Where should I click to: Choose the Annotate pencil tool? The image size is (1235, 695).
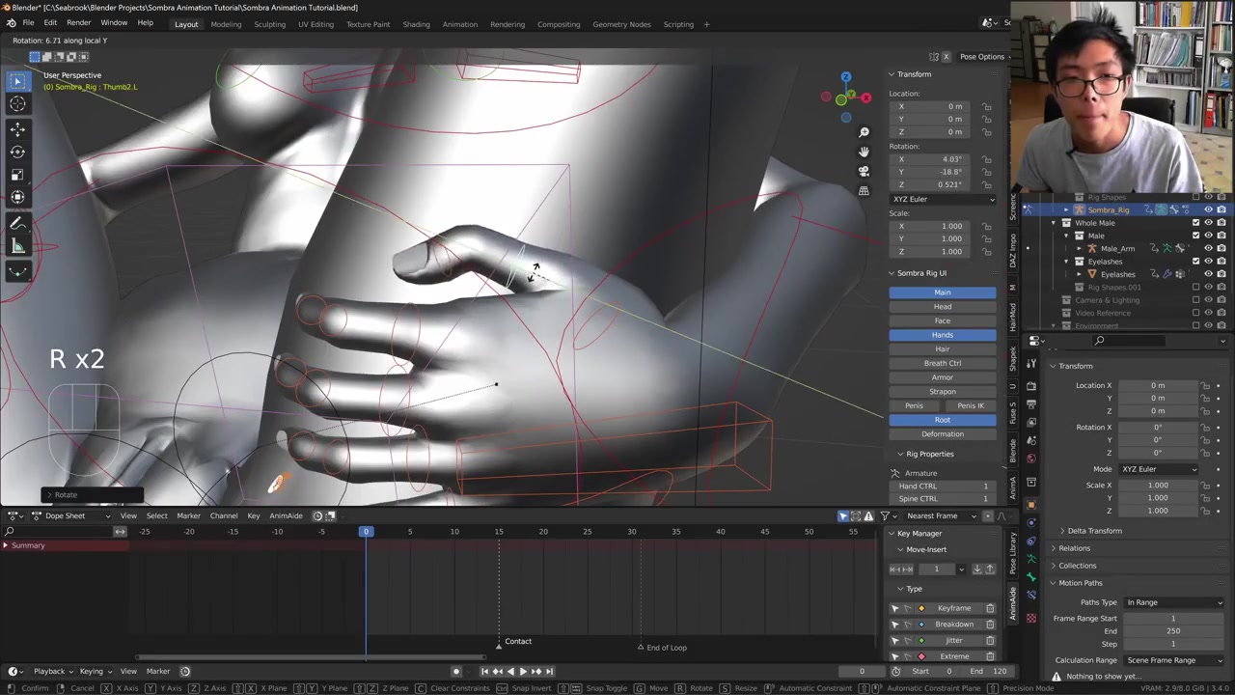[17, 223]
